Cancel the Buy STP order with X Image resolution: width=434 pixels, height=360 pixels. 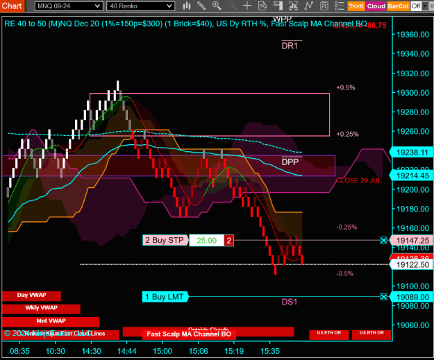click(383, 240)
